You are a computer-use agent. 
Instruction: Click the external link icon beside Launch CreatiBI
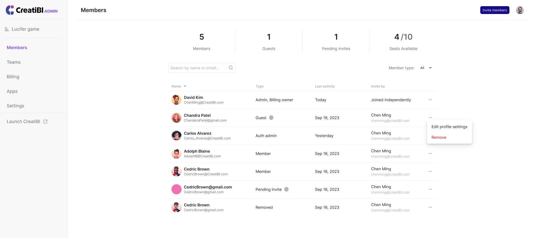[x=45, y=122]
